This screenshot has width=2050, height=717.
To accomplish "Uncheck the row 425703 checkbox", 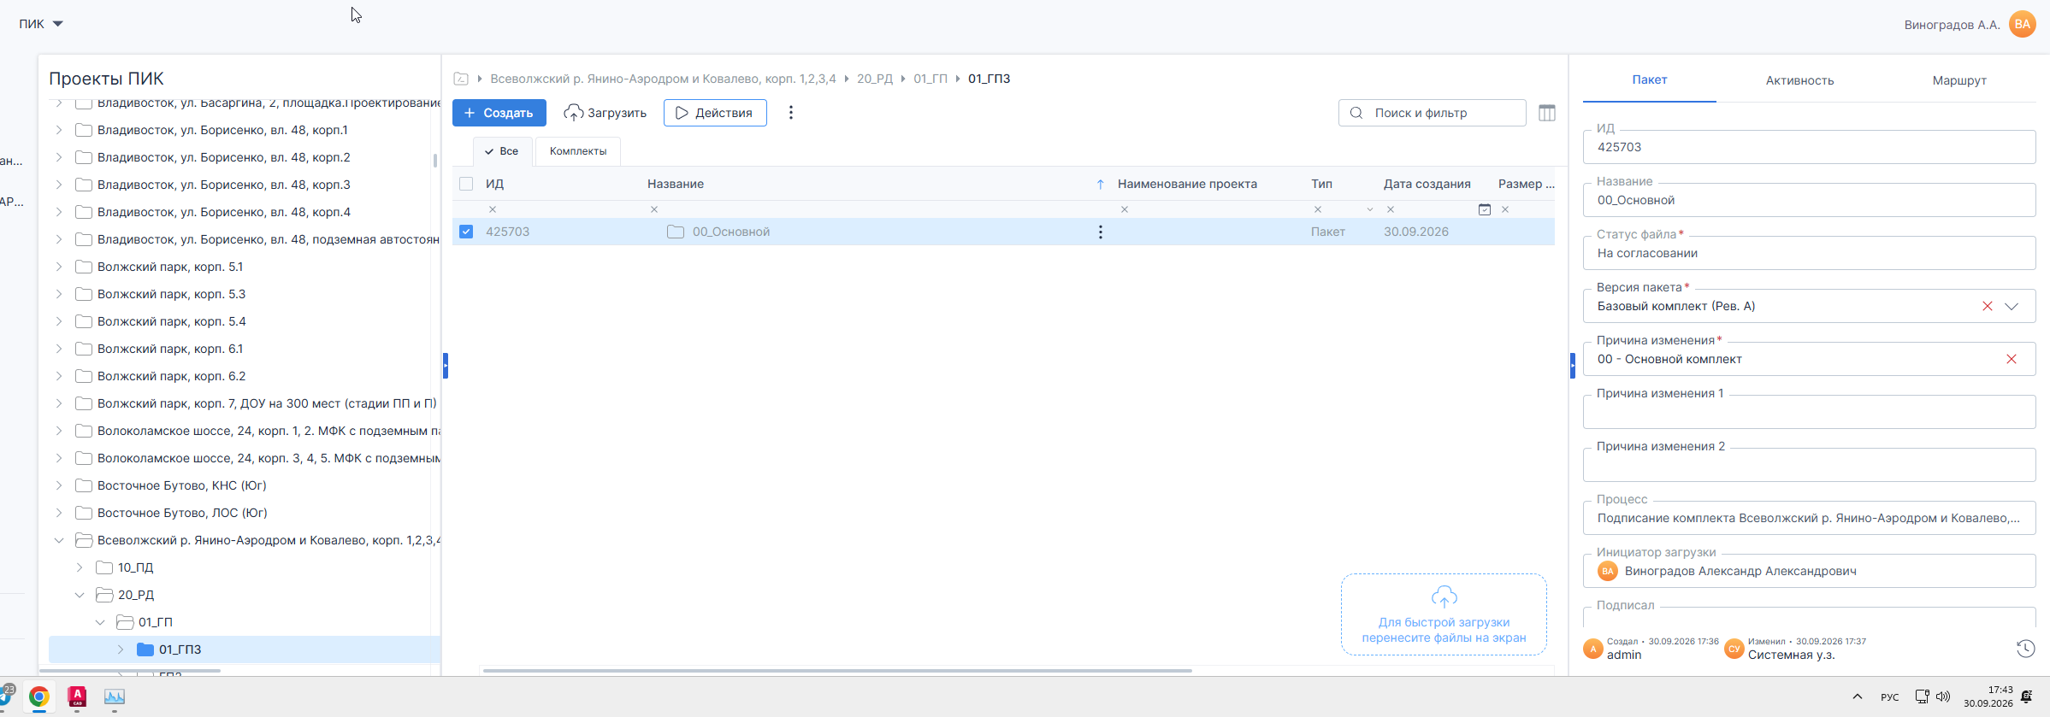I will (466, 232).
